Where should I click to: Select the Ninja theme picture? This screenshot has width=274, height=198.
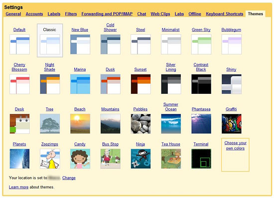pos(140,159)
